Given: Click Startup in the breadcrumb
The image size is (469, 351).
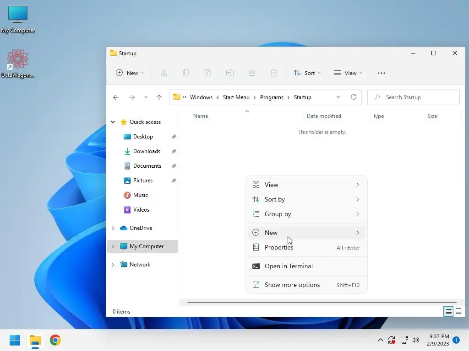Looking at the screenshot, I should (x=302, y=97).
